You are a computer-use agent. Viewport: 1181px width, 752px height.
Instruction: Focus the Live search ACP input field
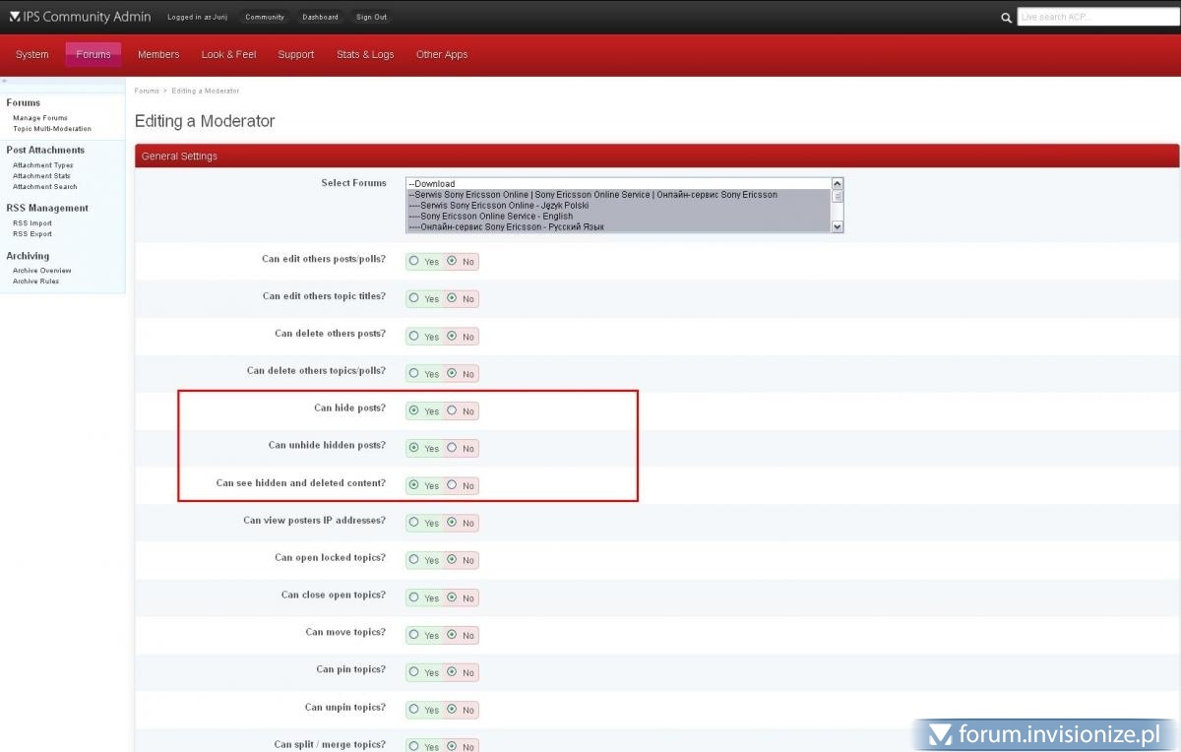pyautogui.click(x=1094, y=17)
